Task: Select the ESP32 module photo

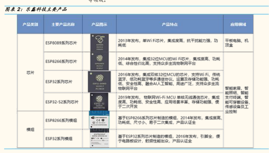Action: pos(99,138)
